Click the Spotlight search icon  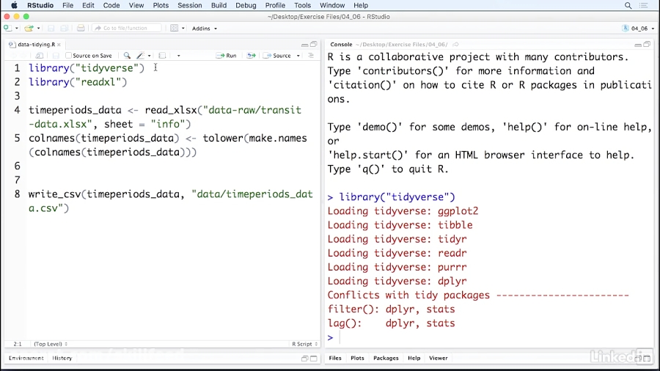[628, 5]
